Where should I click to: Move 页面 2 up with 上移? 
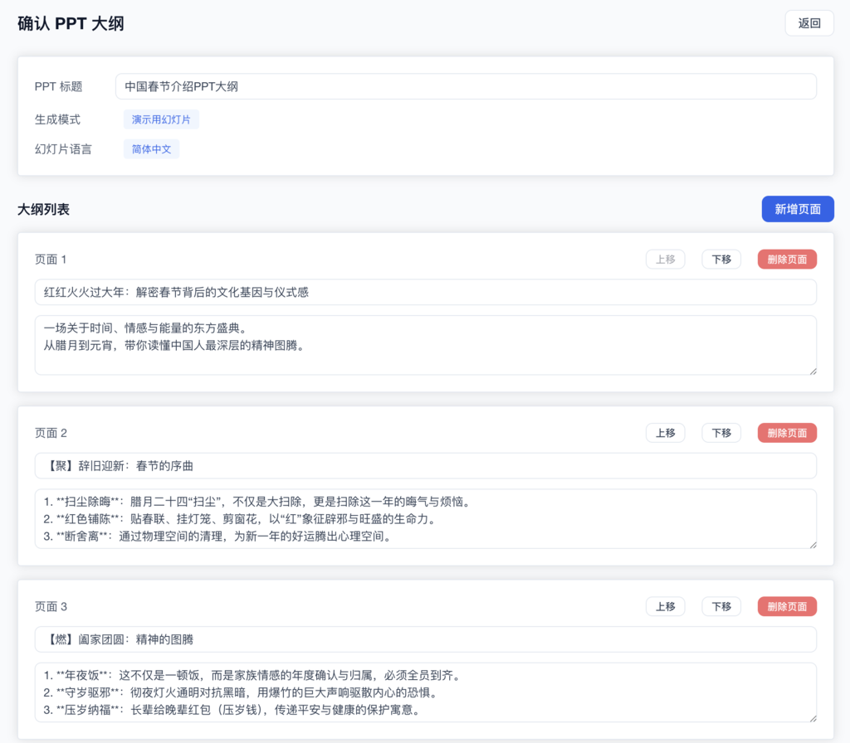(x=665, y=433)
